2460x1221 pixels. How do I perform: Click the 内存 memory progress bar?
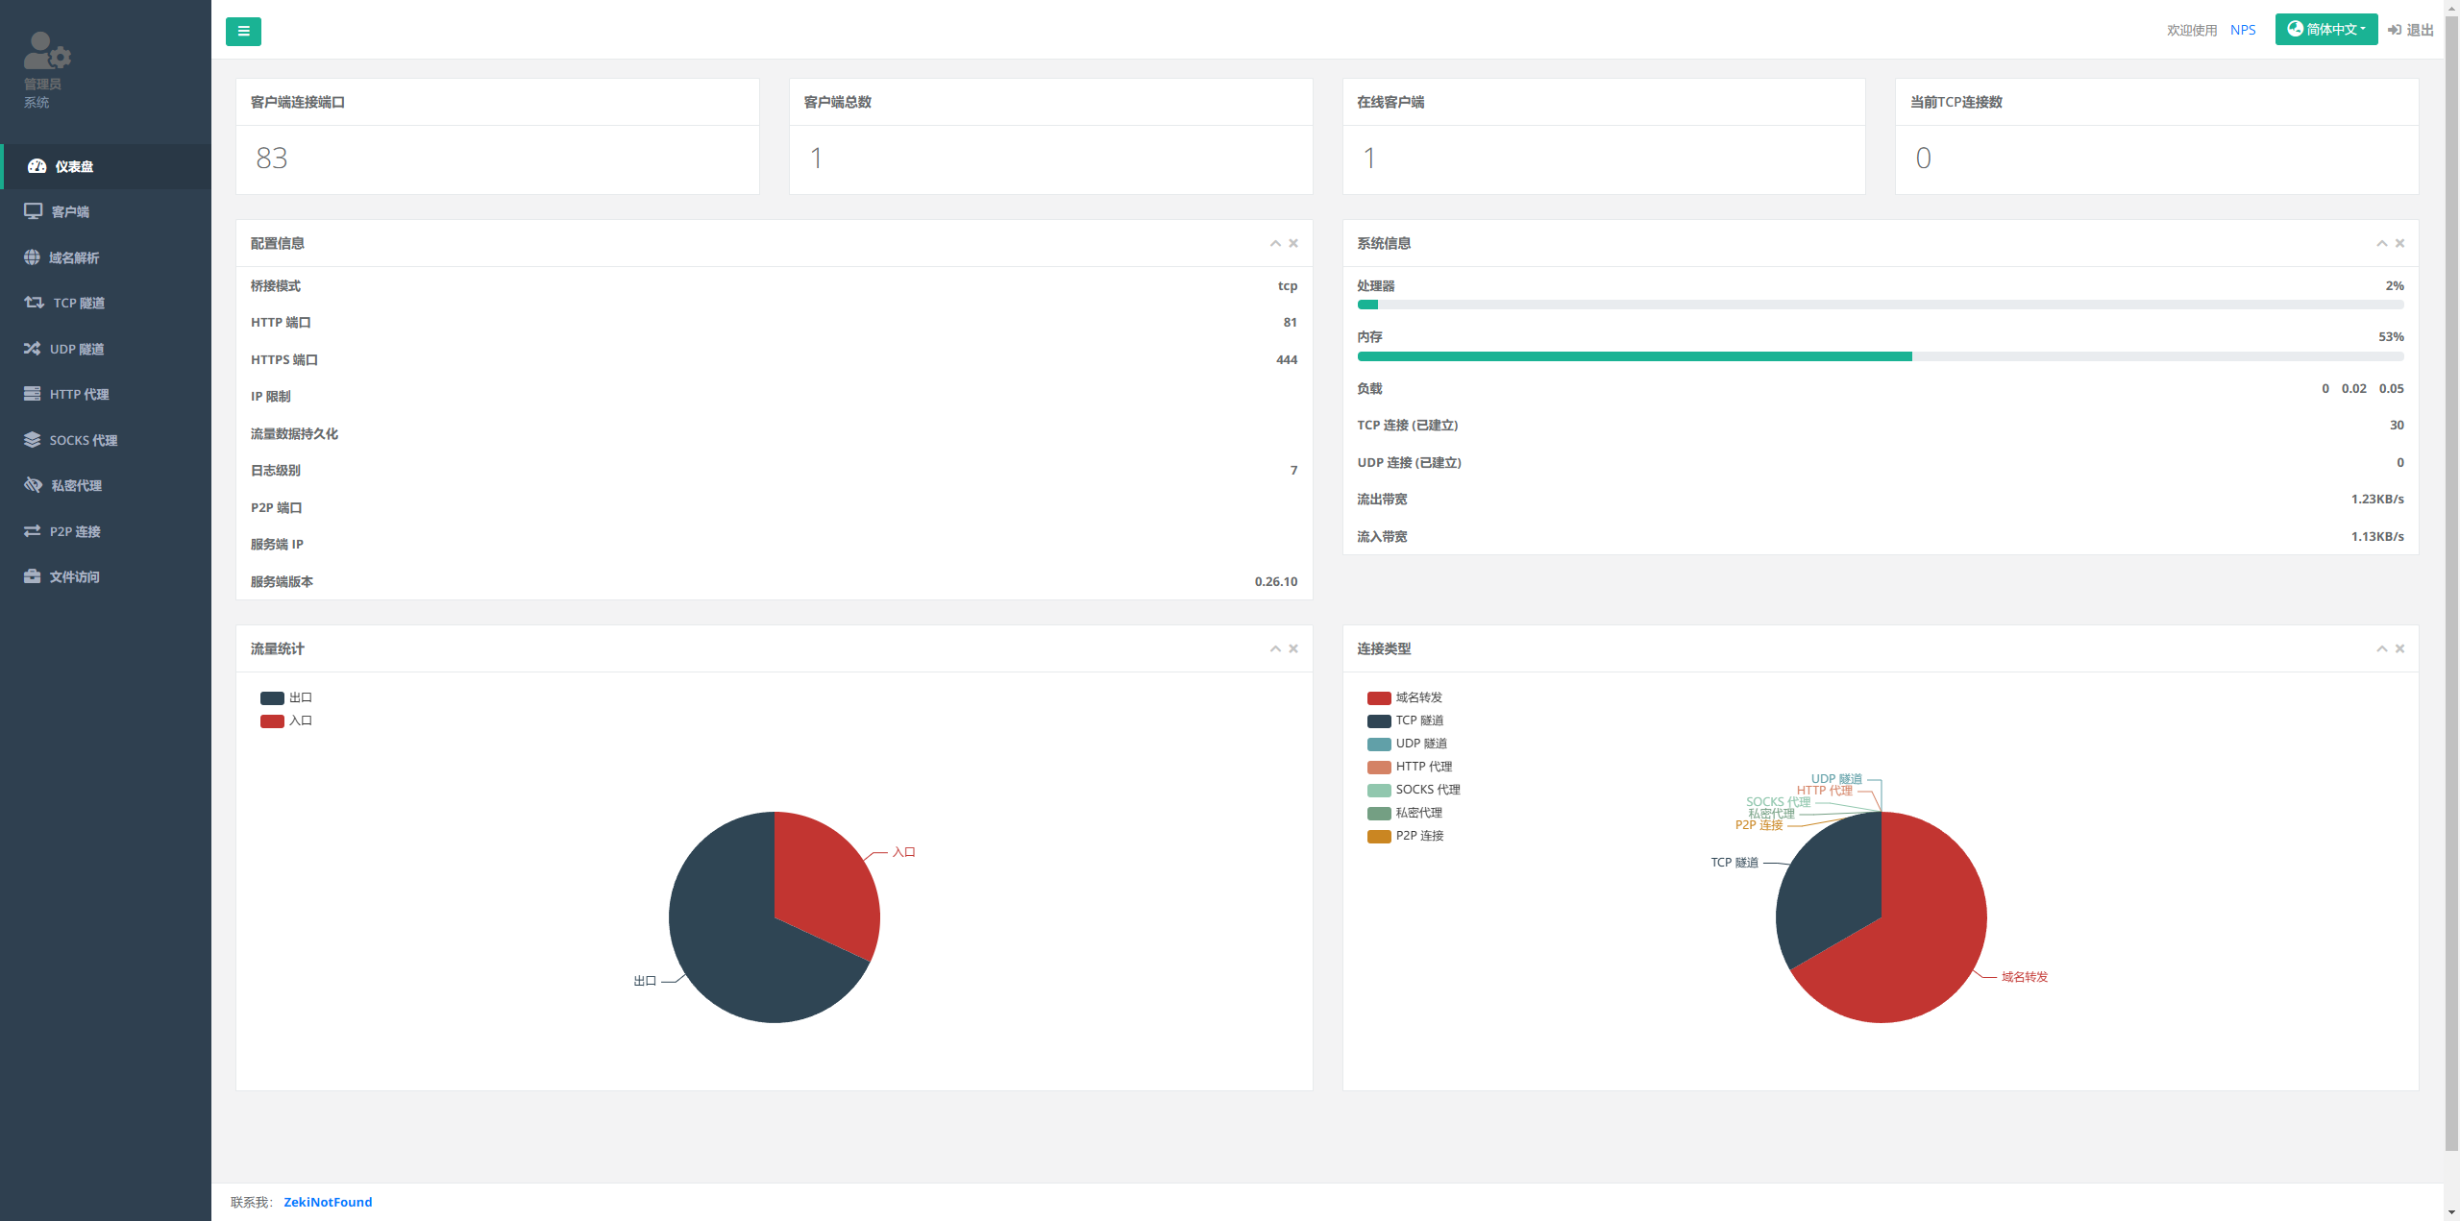[x=1881, y=356]
